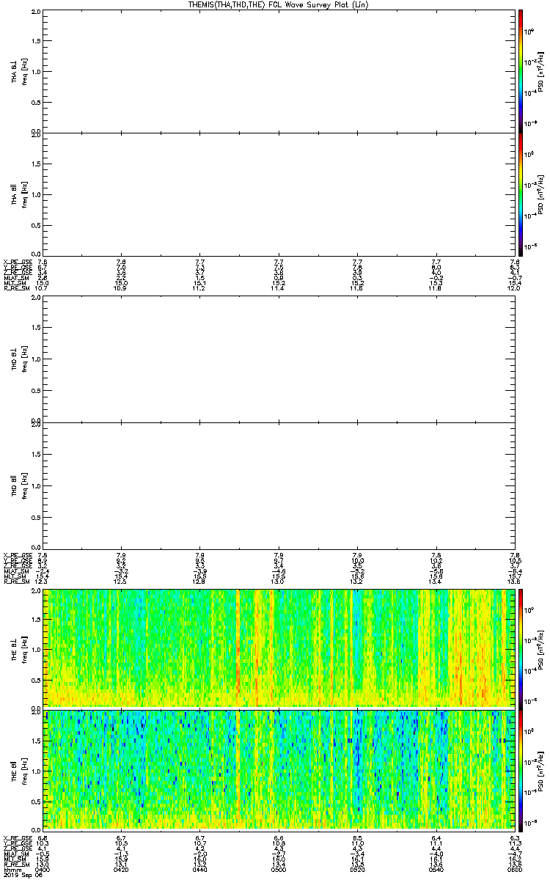Click the 0500 time tick label
Screen dimensions: 550x880
[279, 869]
